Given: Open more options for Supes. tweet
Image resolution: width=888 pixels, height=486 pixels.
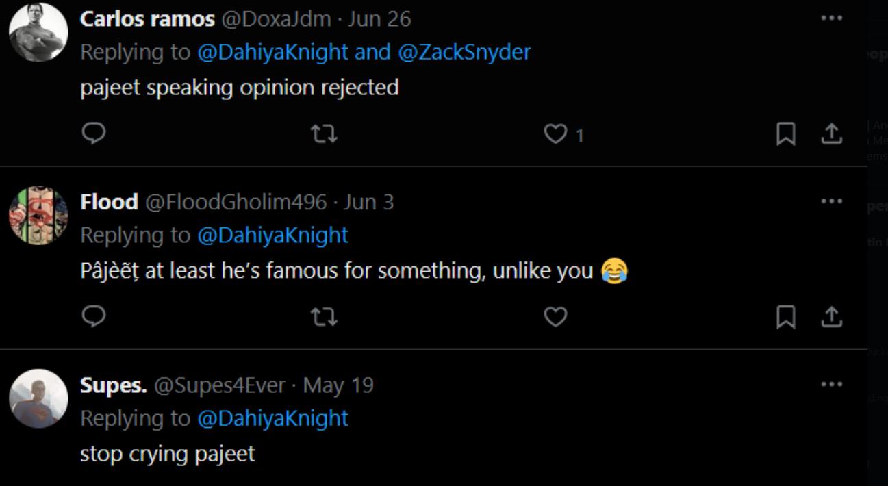Looking at the screenshot, I should click(831, 385).
